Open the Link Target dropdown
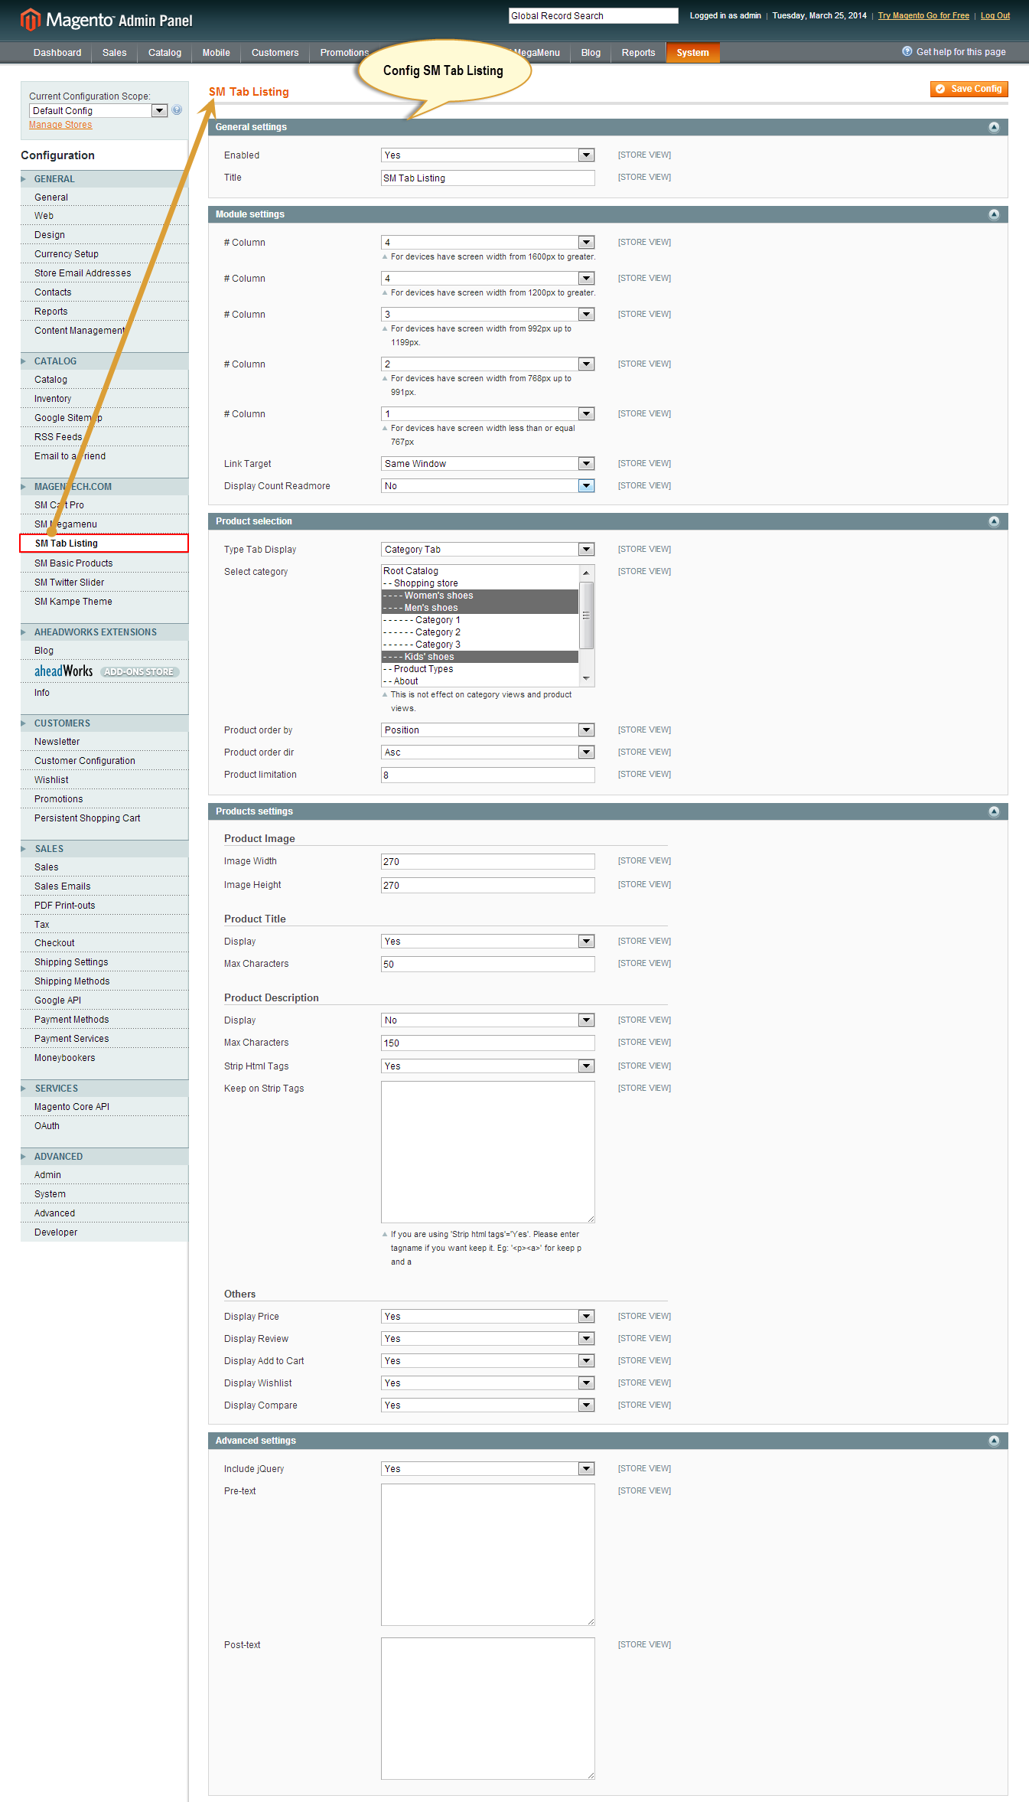The height and width of the screenshot is (1802, 1029). [x=487, y=464]
